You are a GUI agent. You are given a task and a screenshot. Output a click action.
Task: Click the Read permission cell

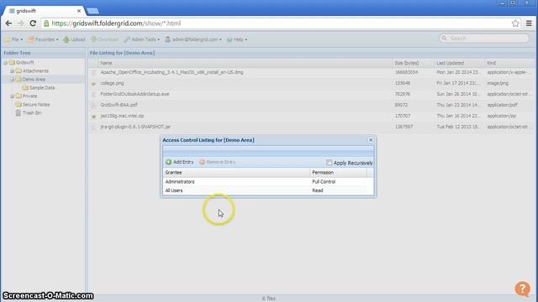click(318, 190)
